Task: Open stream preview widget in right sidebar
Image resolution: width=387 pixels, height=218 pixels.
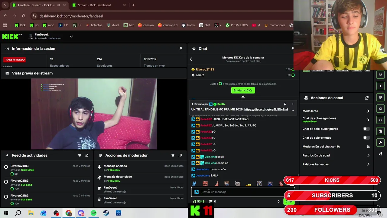Action: tap(380, 75)
